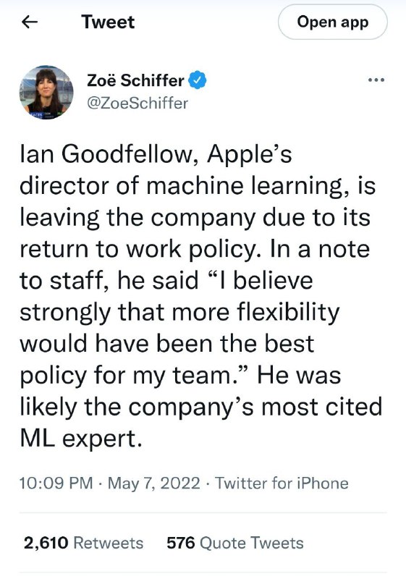Open the Twitter for iPhone source link

tap(282, 483)
